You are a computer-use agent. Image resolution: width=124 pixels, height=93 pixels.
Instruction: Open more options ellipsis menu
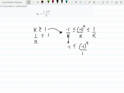(x=98, y=2)
